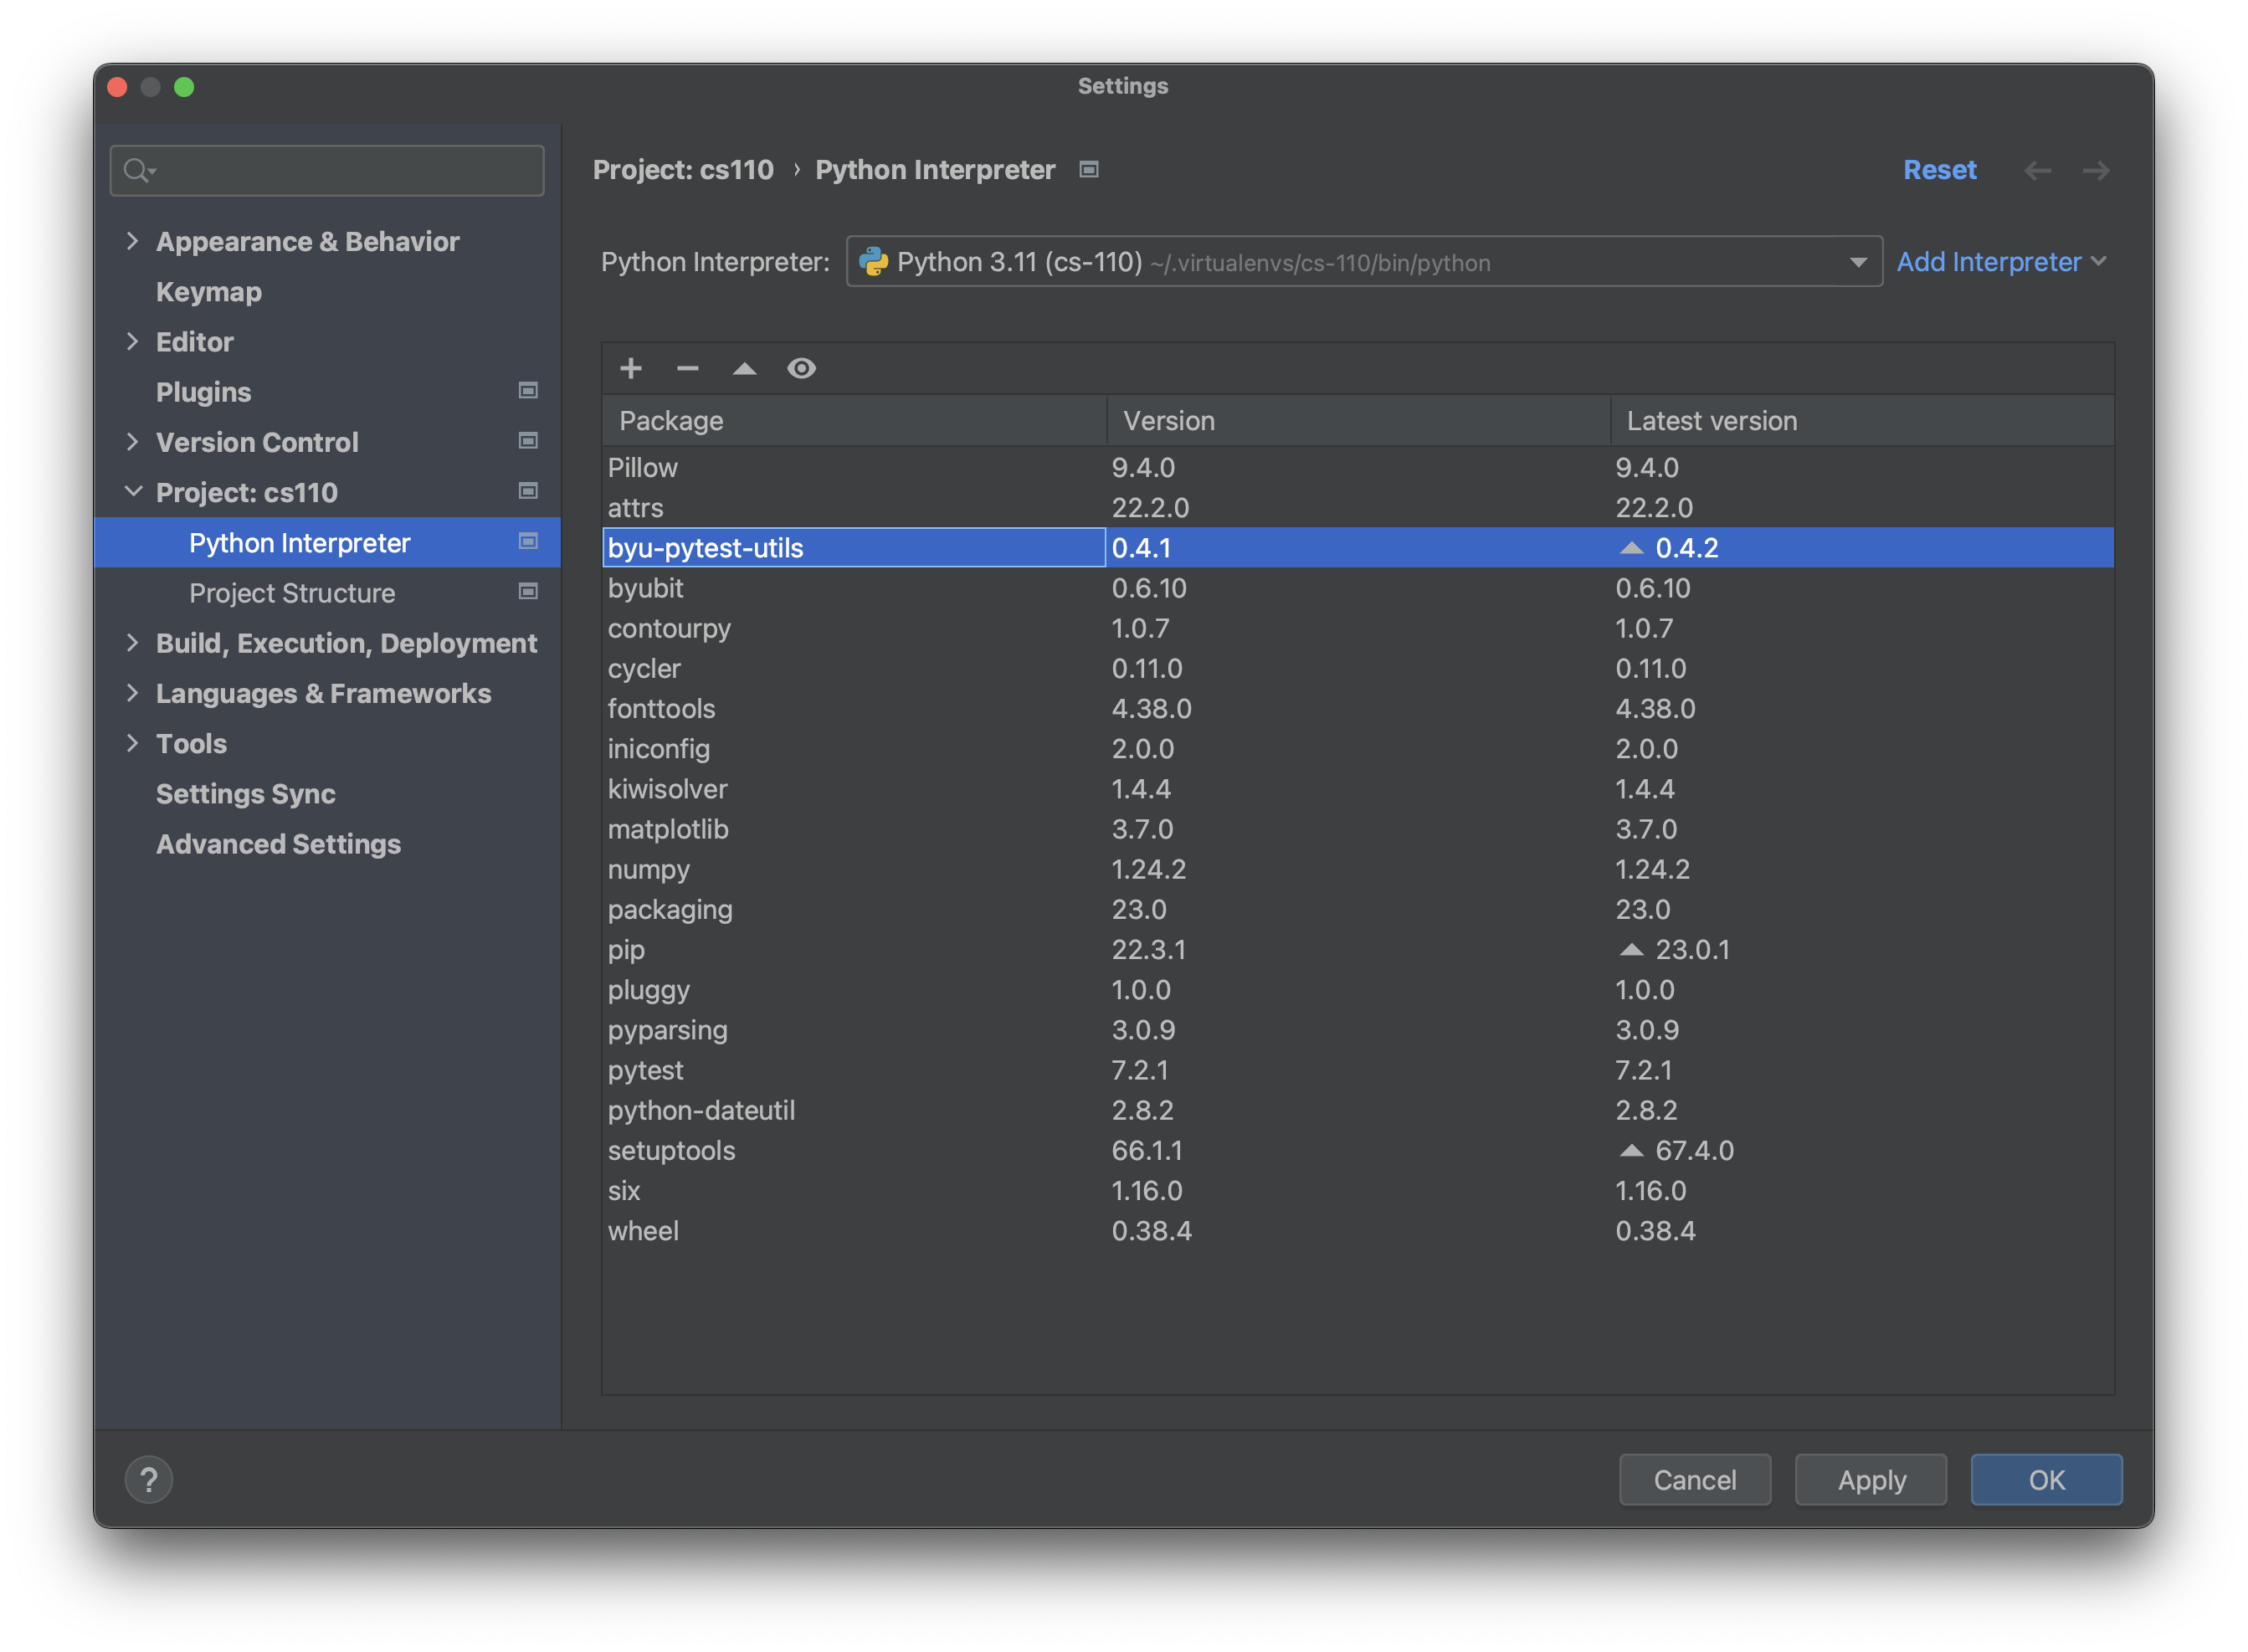Image resolution: width=2248 pixels, height=1652 pixels.
Task: Upgrade byu-pytest-utils via the up-arrow icon
Action: pyautogui.click(x=744, y=369)
